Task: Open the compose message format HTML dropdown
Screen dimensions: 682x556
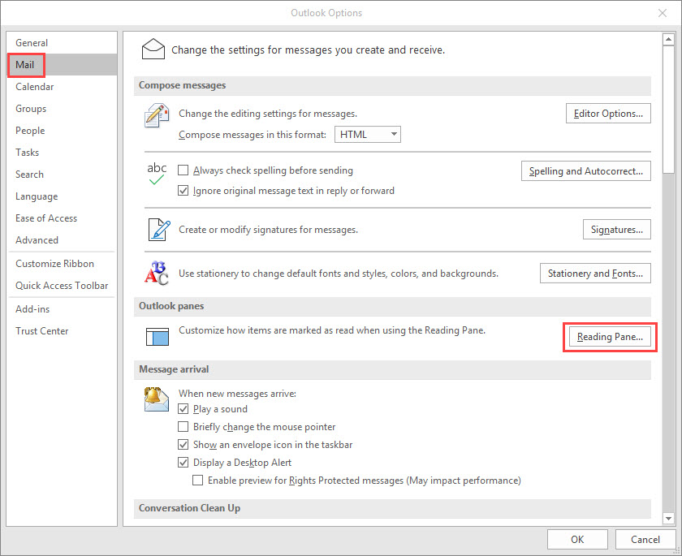Action: click(368, 134)
